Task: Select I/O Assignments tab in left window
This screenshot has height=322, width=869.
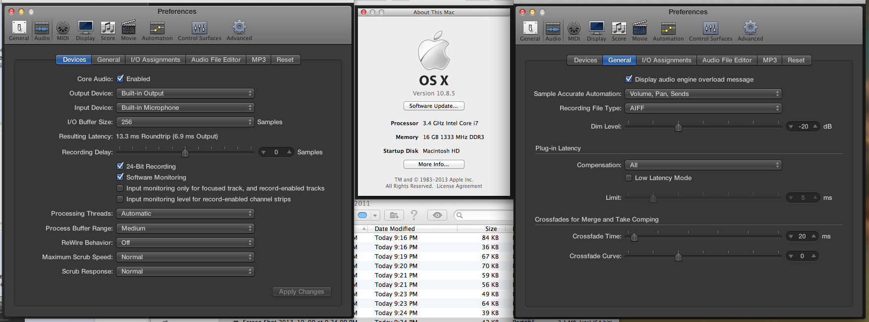Action: point(156,59)
